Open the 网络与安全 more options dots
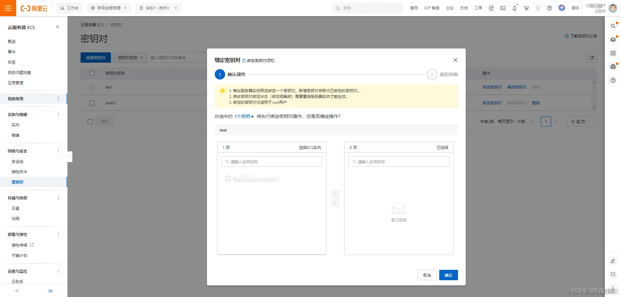Screen dimensions: 621x297 coord(58,151)
